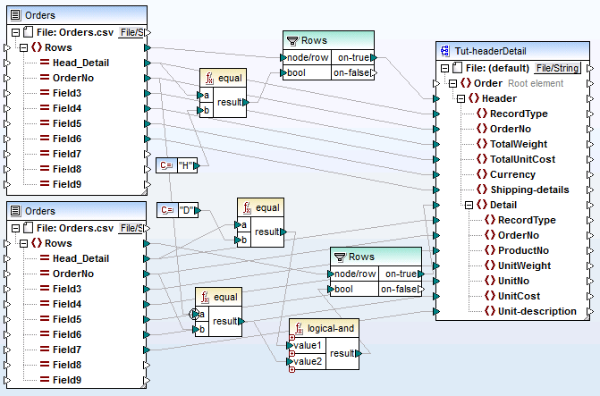This screenshot has width=600, height=396.
Task: Collapse the Header node in Tut-headerDetail
Action: tap(460, 98)
